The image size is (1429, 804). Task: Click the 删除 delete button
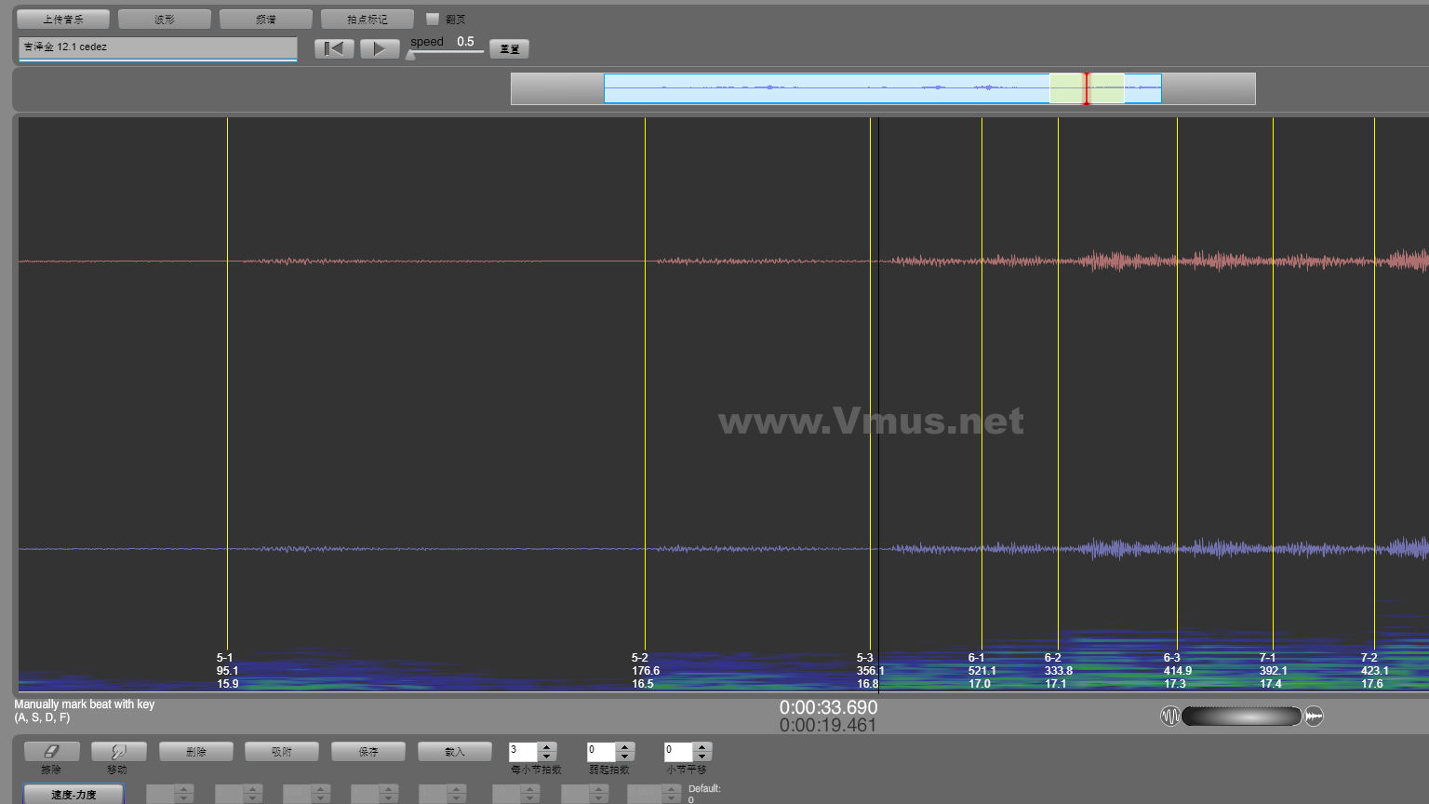pos(196,751)
